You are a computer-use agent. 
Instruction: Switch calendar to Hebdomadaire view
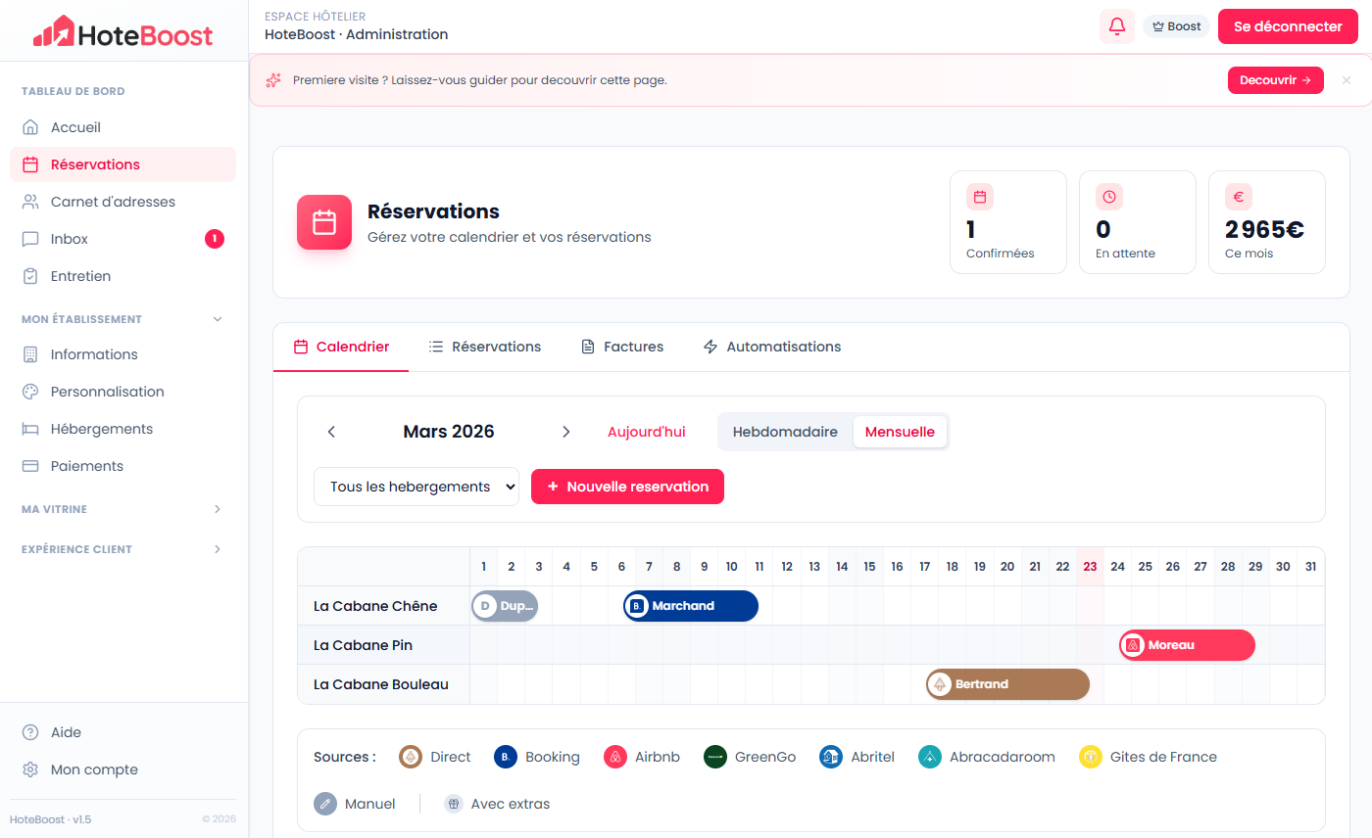pyautogui.click(x=785, y=432)
